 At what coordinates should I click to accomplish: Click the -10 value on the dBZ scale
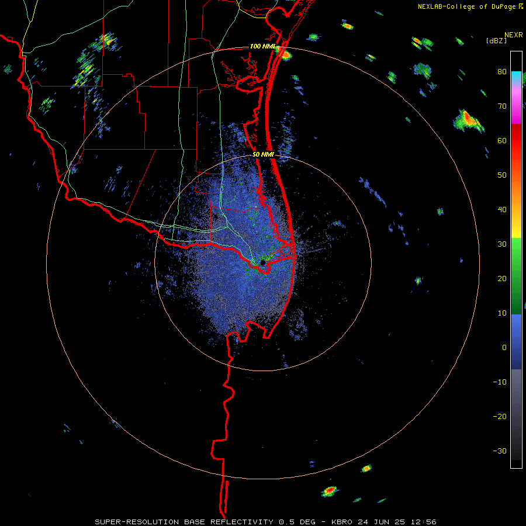(500, 382)
